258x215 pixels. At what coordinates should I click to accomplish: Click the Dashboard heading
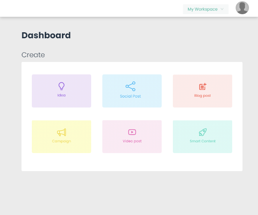click(x=46, y=35)
